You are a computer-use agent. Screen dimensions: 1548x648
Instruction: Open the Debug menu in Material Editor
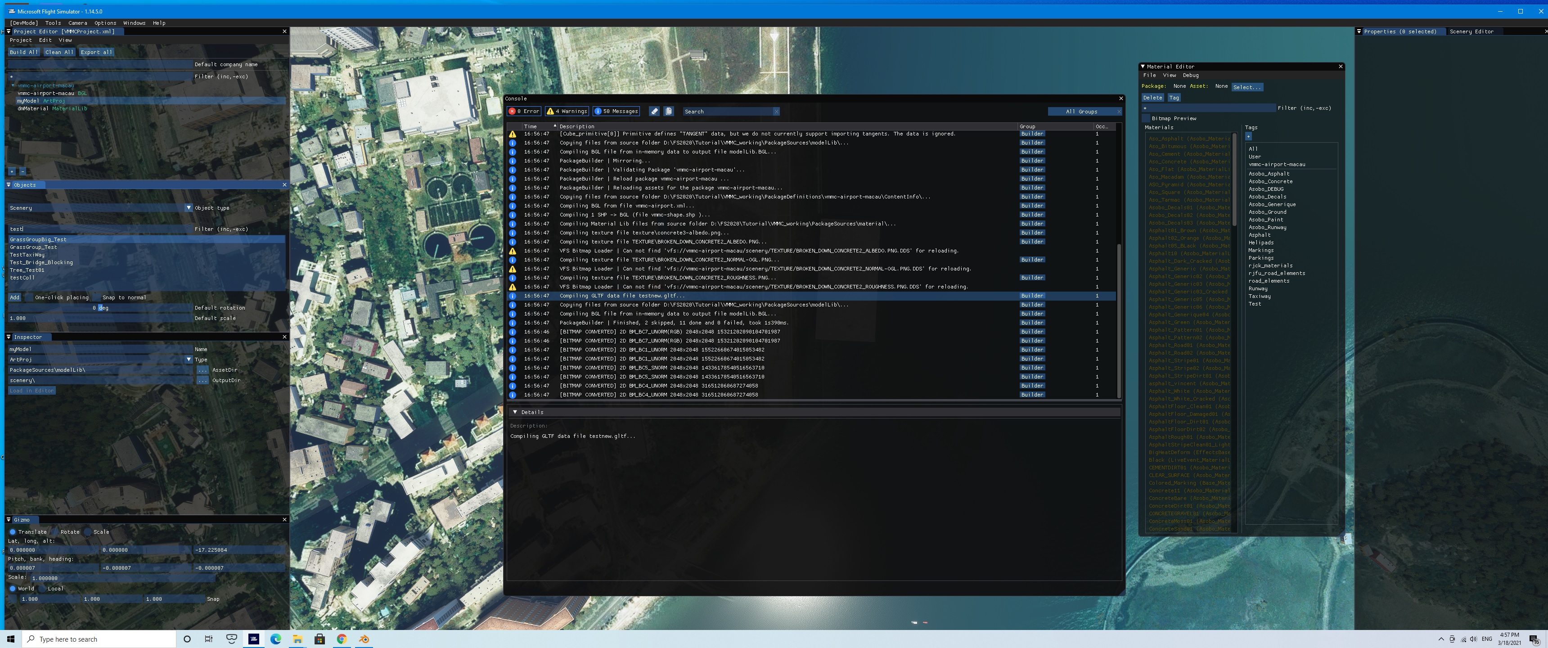1190,75
